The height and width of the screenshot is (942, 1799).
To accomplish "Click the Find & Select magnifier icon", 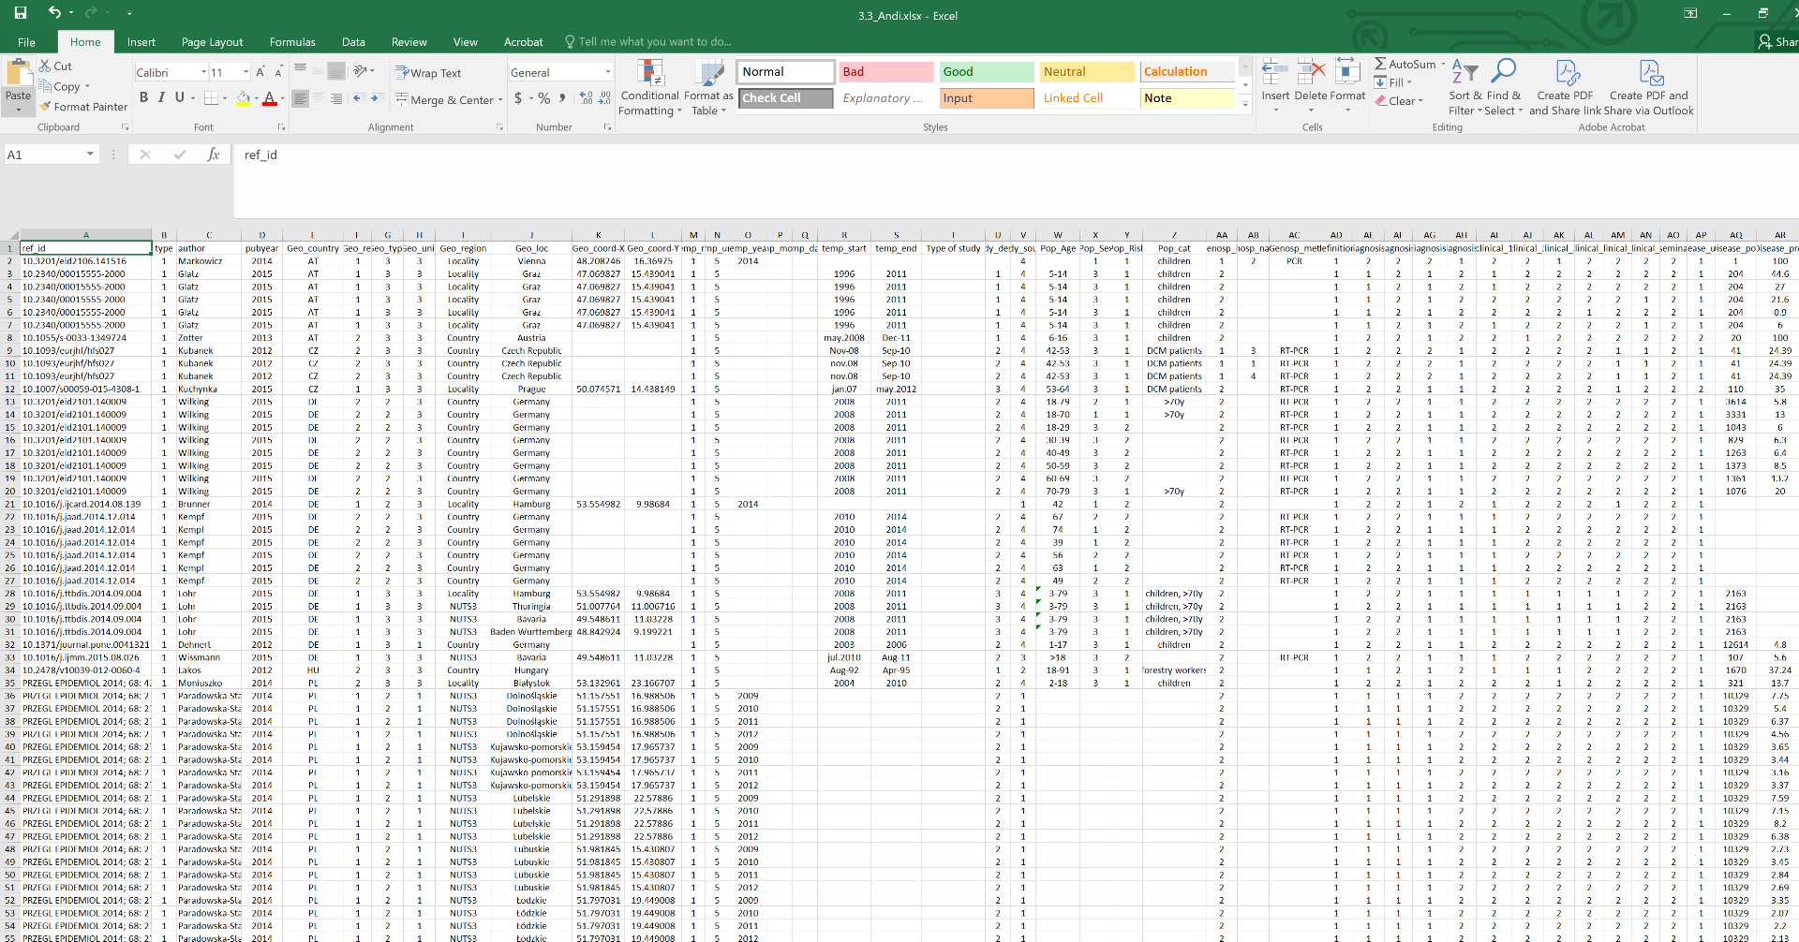I will coord(1503,72).
